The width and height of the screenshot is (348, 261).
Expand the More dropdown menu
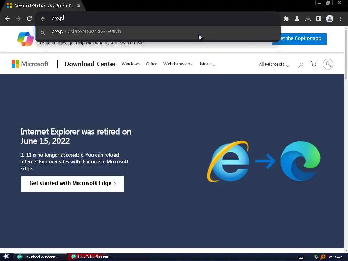pos(208,64)
